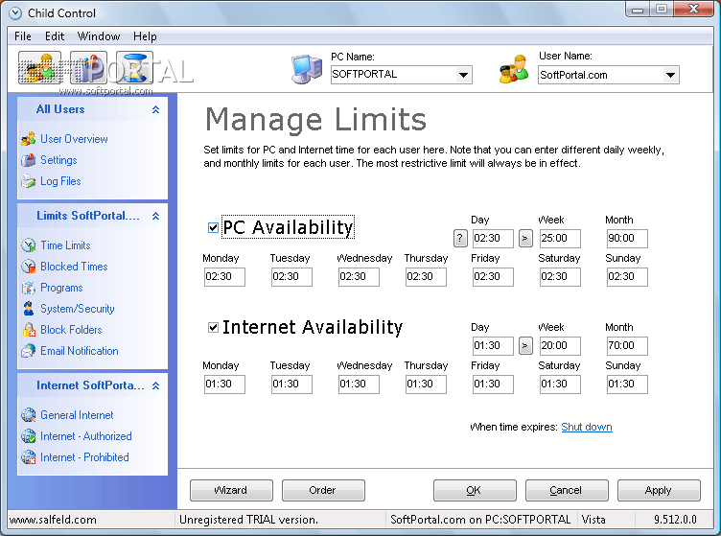Click the PC Availability Week limit field
This screenshot has height=536, width=721.
(x=560, y=238)
